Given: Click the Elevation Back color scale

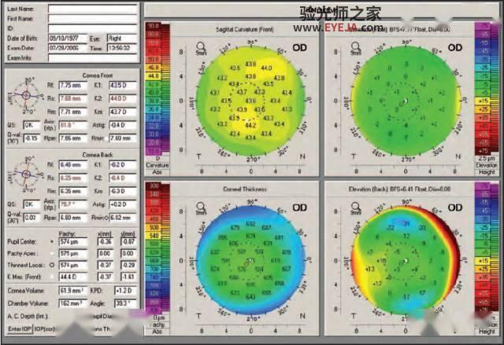Looking at the screenshot, I should (x=487, y=248).
